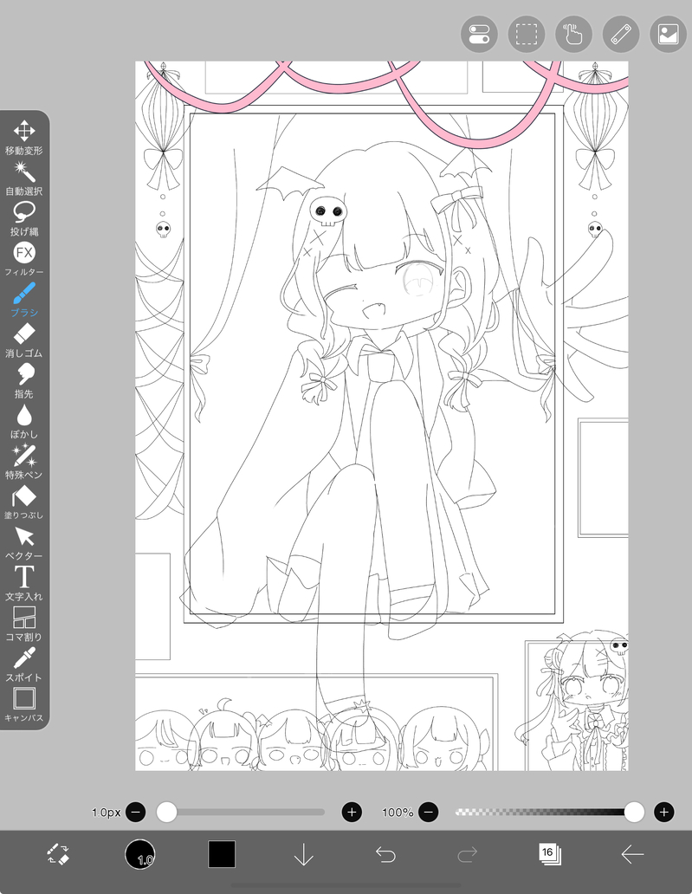Screen dimensions: 692x894
Task: Tap the back arrow to exit
Action: coord(631,854)
